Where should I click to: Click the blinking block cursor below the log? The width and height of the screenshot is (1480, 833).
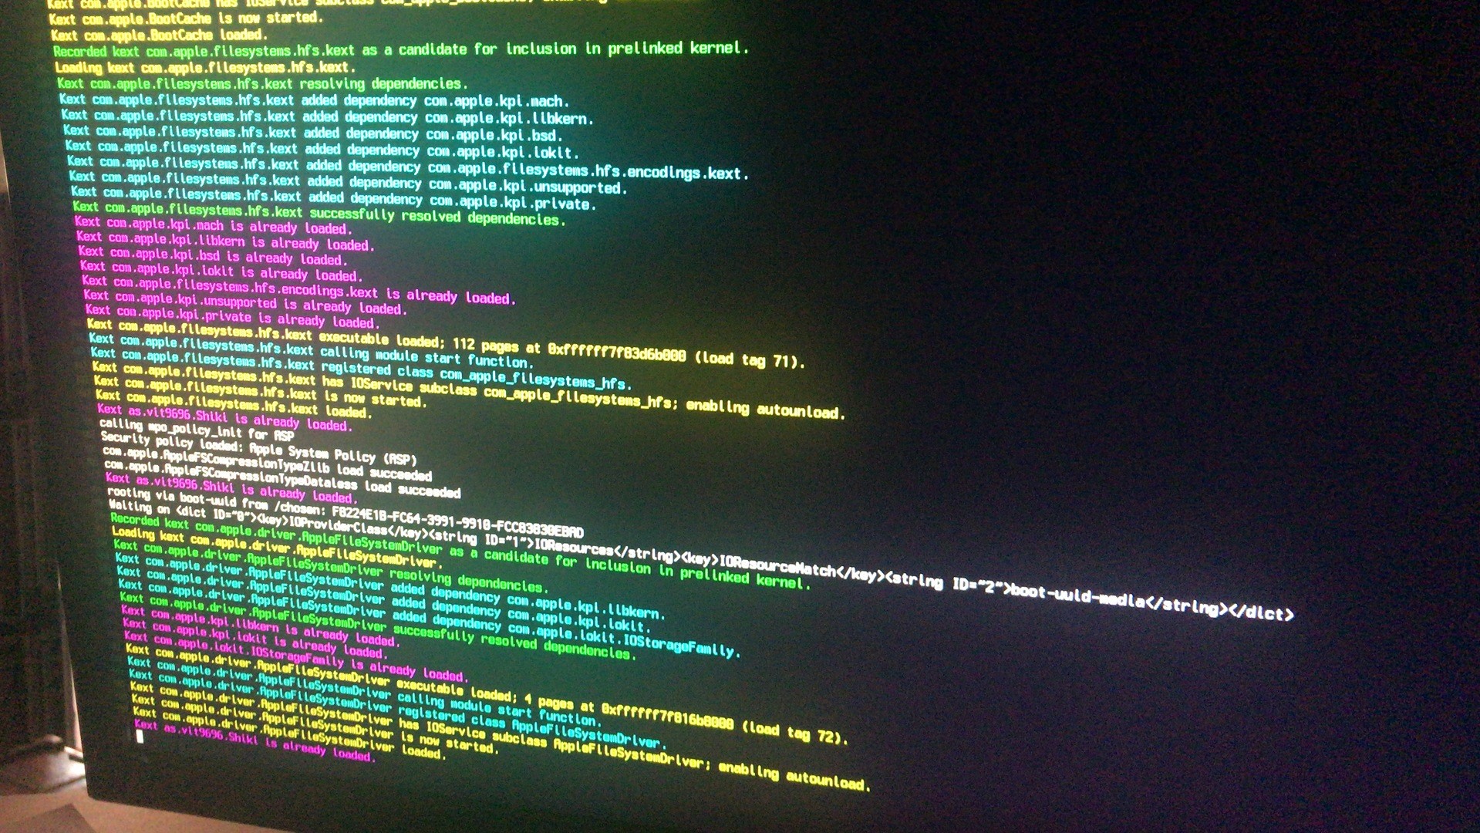tap(140, 737)
